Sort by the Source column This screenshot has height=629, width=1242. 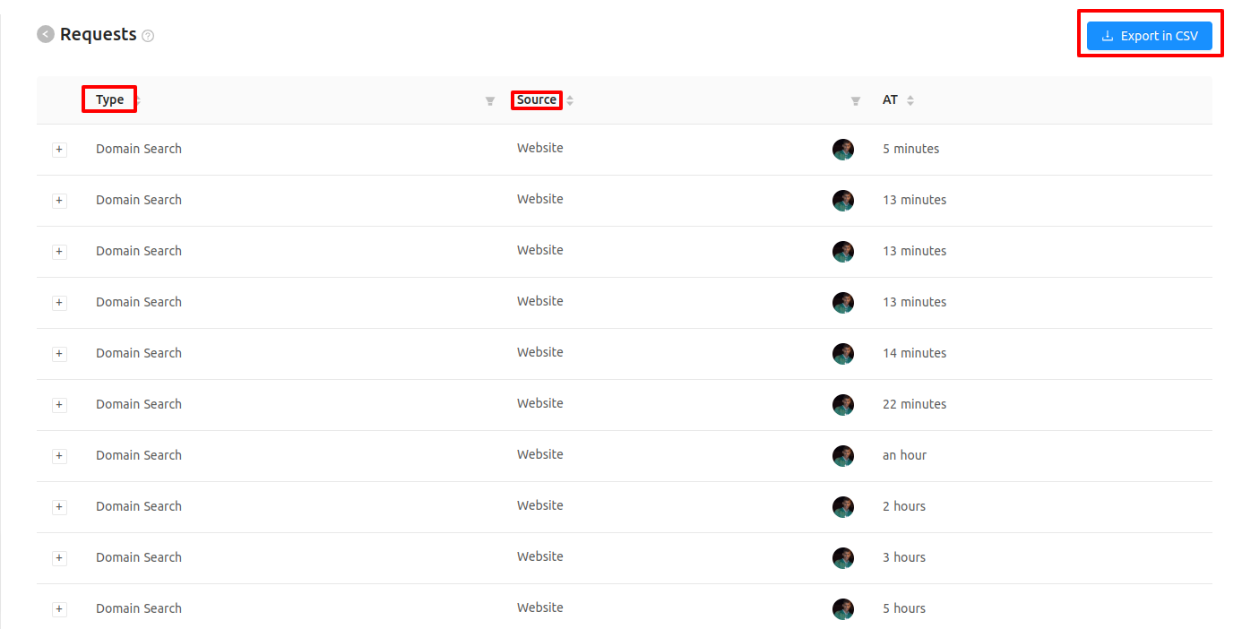[570, 100]
